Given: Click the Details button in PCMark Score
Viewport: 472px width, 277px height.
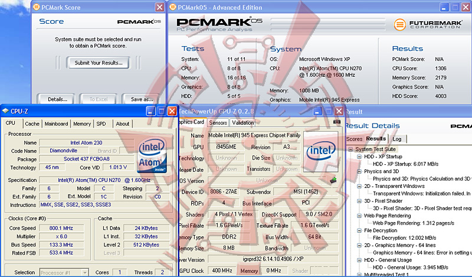Looking at the screenshot, I should [57, 99].
